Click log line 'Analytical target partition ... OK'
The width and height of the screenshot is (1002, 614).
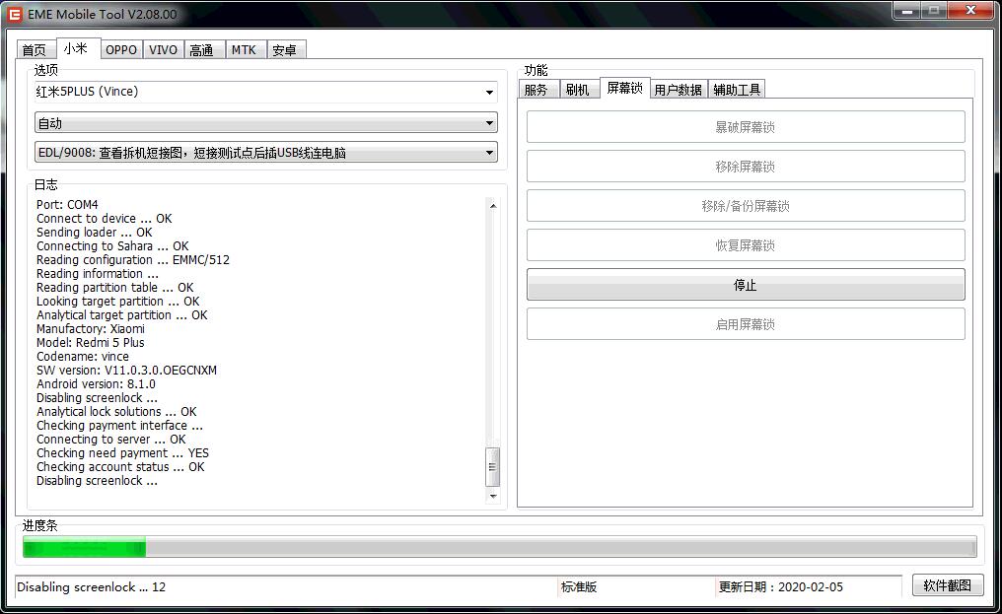coord(122,315)
